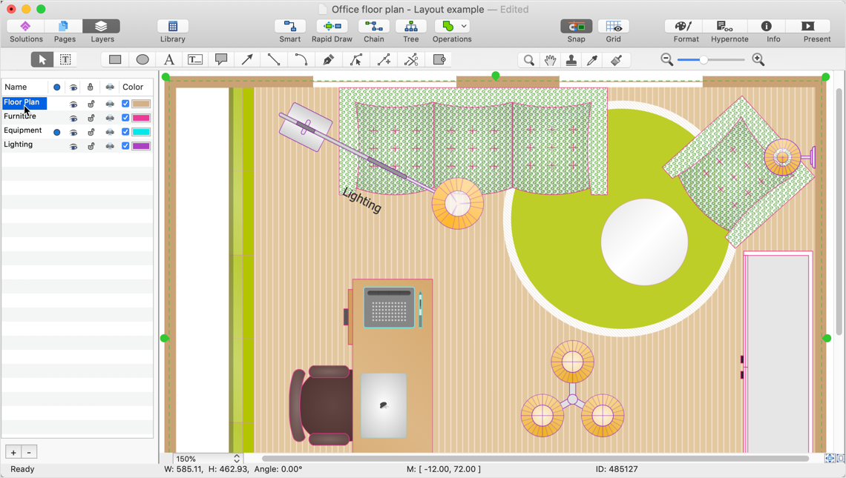
Task: Open the Library panel
Action: [x=173, y=30]
